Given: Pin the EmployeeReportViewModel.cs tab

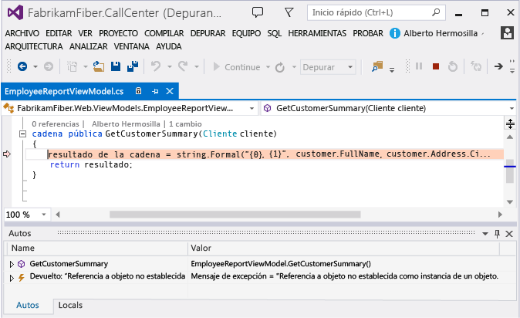Looking at the screenshot, I should pos(155,91).
